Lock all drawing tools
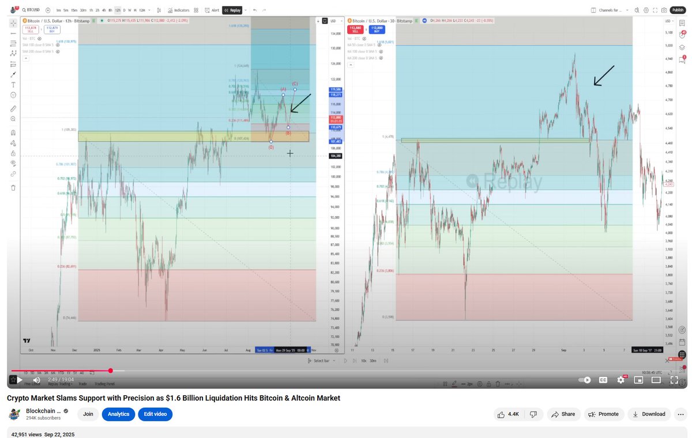The image size is (692, 438). pos(13,153)
